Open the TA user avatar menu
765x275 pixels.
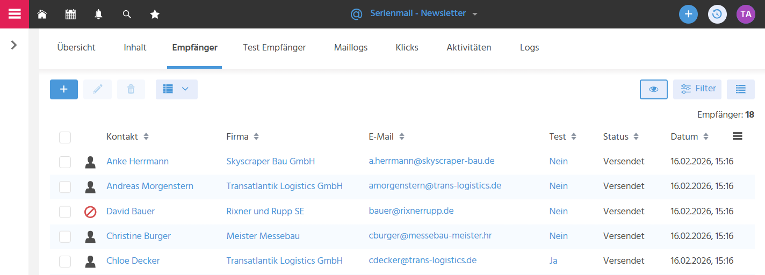[746, 14]
